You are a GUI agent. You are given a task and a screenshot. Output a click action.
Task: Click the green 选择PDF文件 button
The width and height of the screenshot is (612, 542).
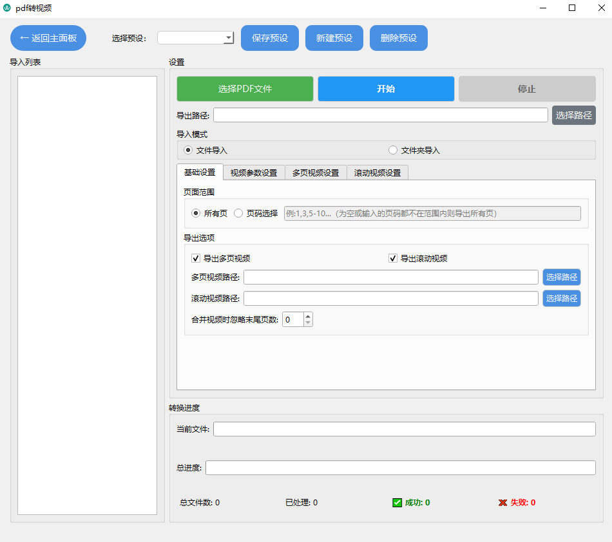pos(245,89)
